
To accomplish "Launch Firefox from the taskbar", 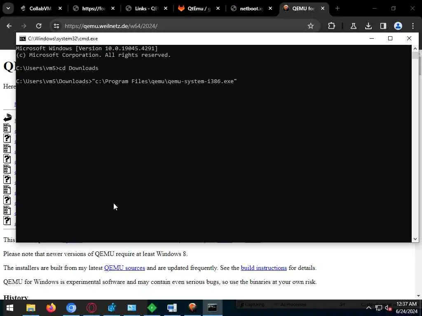I will pos(51,308).
